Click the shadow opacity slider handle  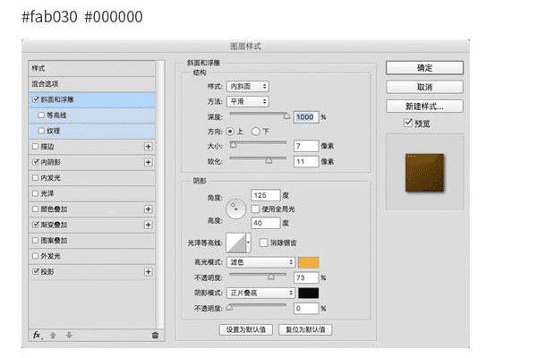point(230,307)
